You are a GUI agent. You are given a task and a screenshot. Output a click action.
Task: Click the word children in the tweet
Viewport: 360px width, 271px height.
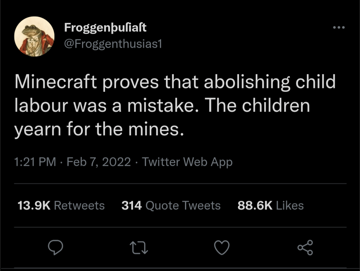point(276,105)
